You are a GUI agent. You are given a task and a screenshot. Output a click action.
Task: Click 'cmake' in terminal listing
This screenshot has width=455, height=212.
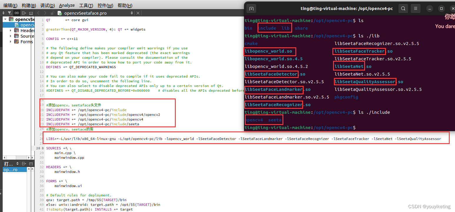coord(251,44)
